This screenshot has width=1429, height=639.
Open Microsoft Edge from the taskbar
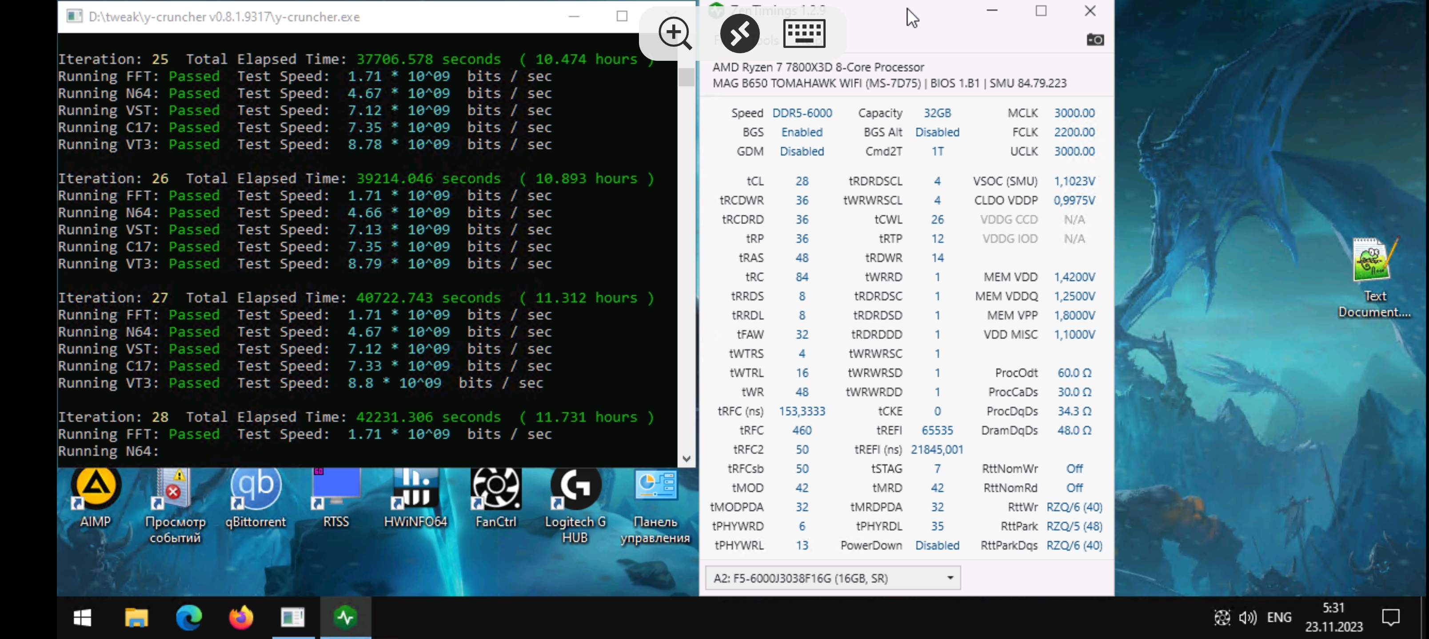pyautogui.click(x=188, y=617)
